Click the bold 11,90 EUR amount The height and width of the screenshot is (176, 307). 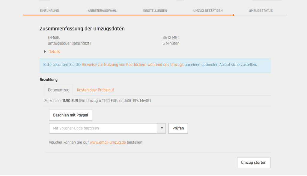pyautogui.click(x=70, y=101)
